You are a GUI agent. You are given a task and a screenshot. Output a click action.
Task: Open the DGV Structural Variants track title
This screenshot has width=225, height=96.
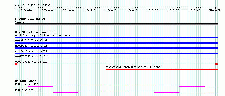tap(35, 32)
